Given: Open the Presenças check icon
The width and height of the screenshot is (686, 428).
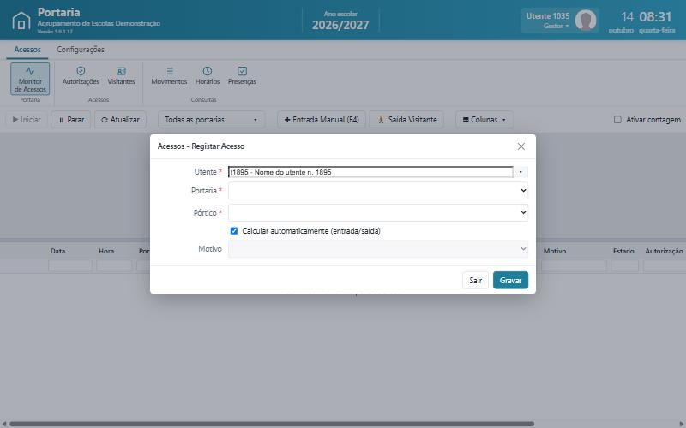Looking at the screenshot, I should pos(242,71).
